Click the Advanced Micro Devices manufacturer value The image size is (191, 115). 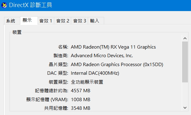click(102, 56)
